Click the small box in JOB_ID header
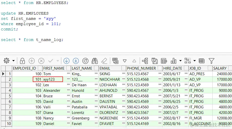This screenshot has width=232, height=129. (x=210, y=68)
